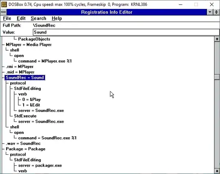Click the Windows 3.1 minimize arrow button
Viewport: 220px width, 174px height.
210,12
